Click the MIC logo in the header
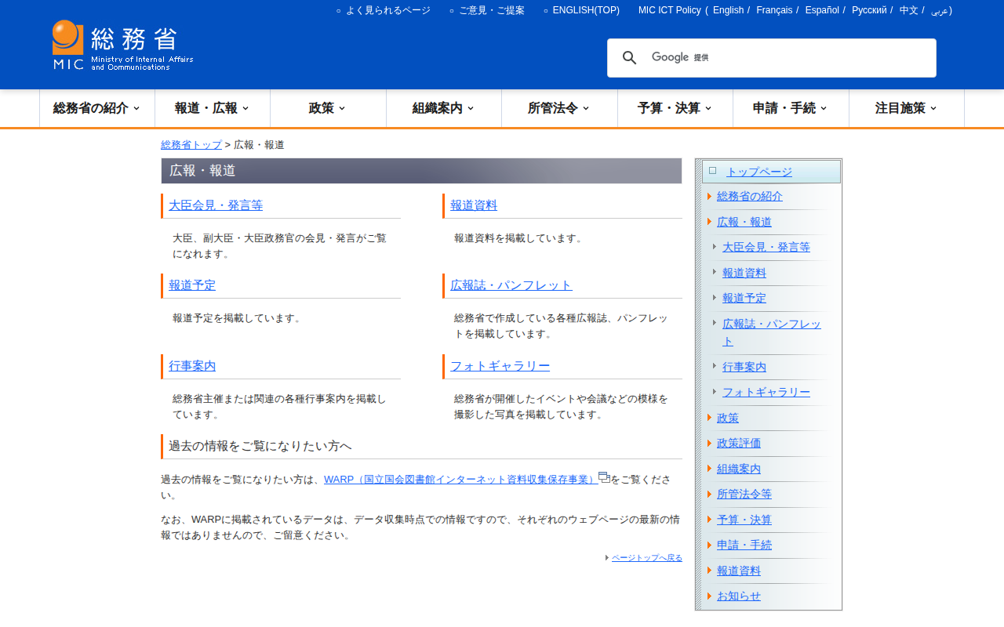 click(x=122, y=45)
